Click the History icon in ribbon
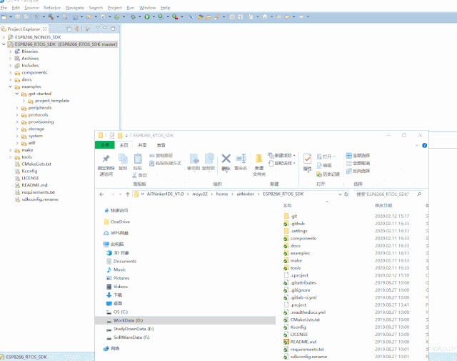The image size is (457, 361). click(319, 174)
